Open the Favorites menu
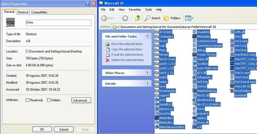 pos(135,10)
